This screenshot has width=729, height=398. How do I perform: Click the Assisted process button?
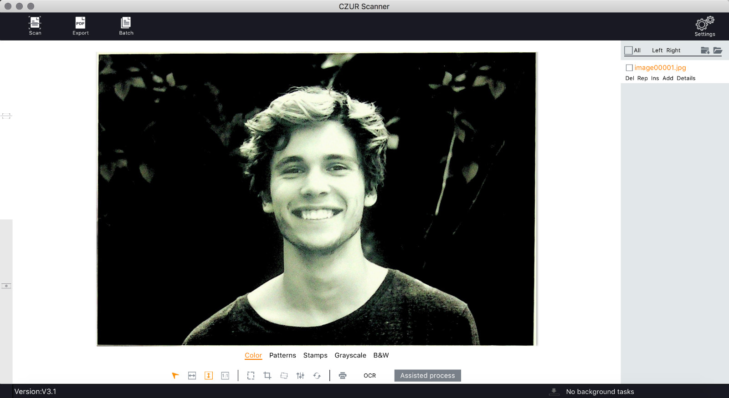click(x=427, y=375)
